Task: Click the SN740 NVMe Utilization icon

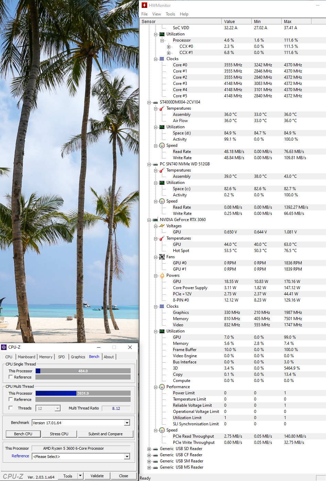Action: click(x=162, y=183)
